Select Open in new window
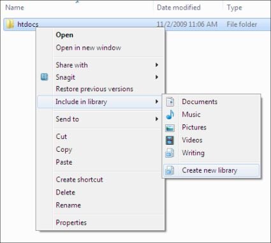The width and height of the screenshot is (271, 243). point(89,48)
